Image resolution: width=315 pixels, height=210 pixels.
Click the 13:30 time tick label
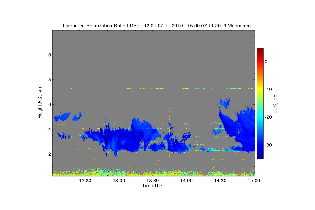coord(153,181)
